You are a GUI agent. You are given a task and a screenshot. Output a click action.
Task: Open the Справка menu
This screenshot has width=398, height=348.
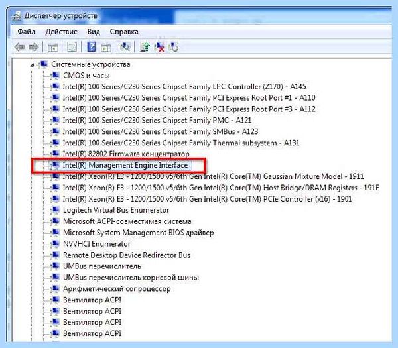(x=124, y=32)
